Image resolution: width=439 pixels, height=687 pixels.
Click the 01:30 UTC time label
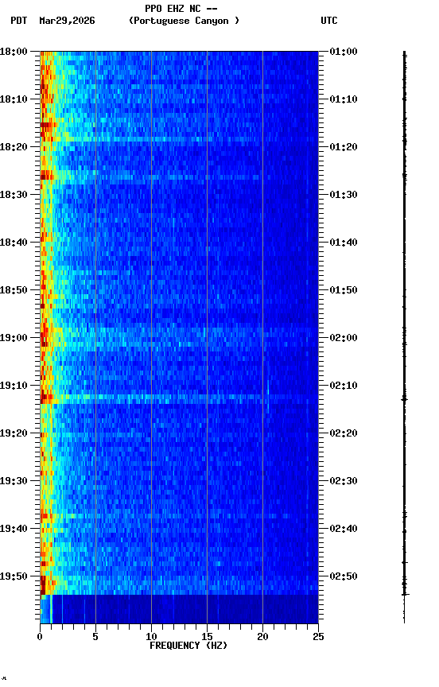344,195
